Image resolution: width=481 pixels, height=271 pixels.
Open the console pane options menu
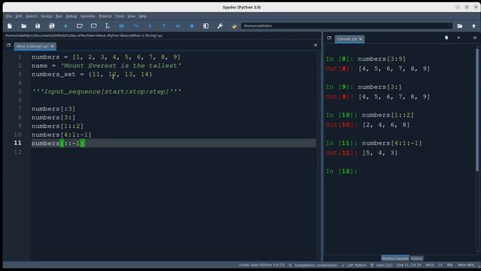point(474,38)
